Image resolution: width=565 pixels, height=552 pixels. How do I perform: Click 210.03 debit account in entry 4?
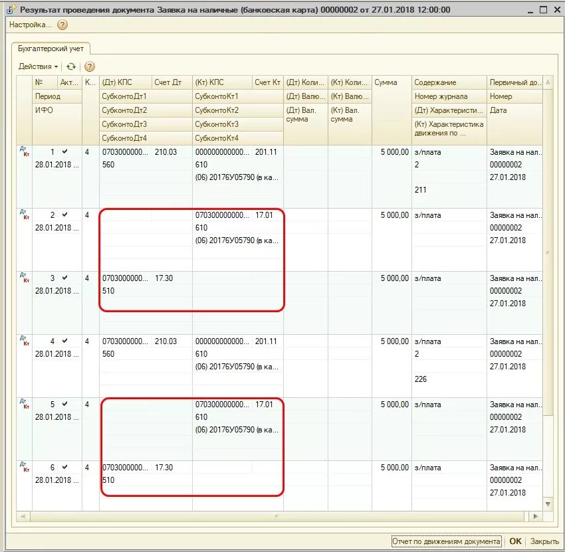[166, 341]
